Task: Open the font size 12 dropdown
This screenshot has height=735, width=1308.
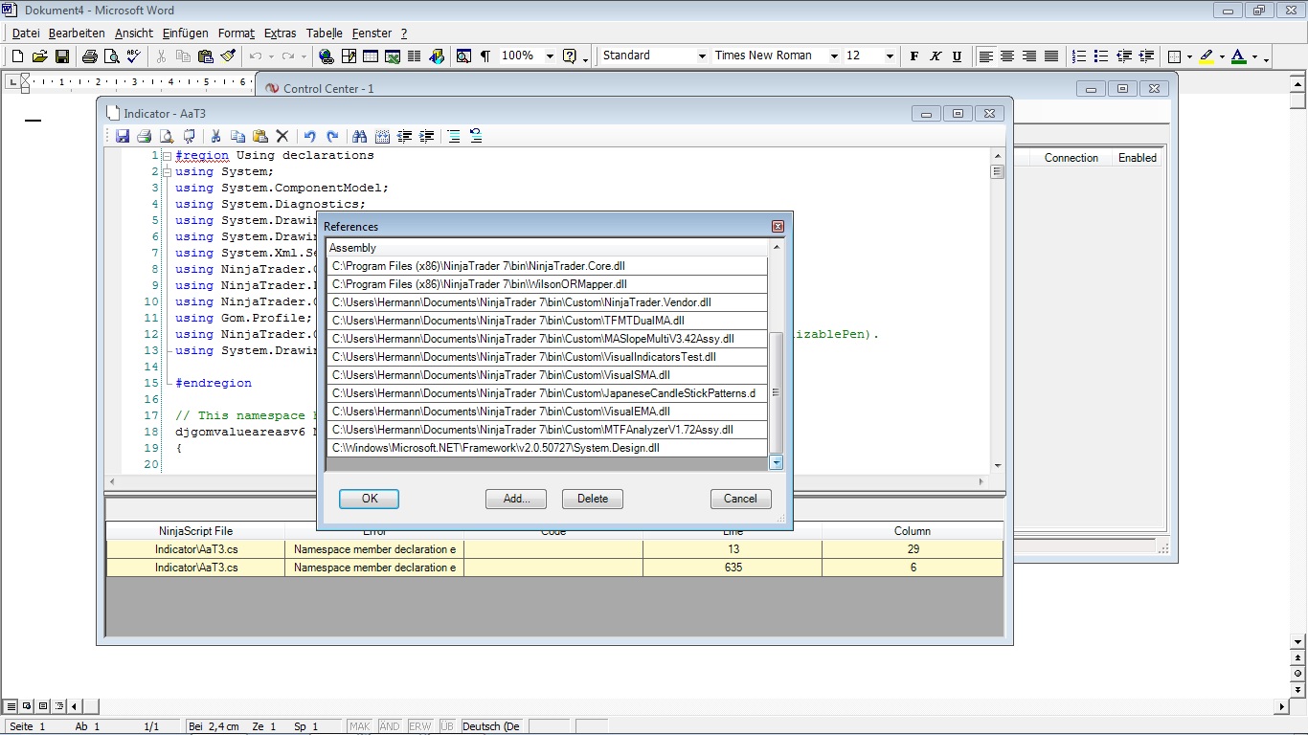Action: tap(890, 56)
